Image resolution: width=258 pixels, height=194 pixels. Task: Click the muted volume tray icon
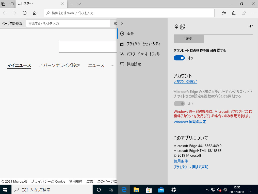[219, 190]
